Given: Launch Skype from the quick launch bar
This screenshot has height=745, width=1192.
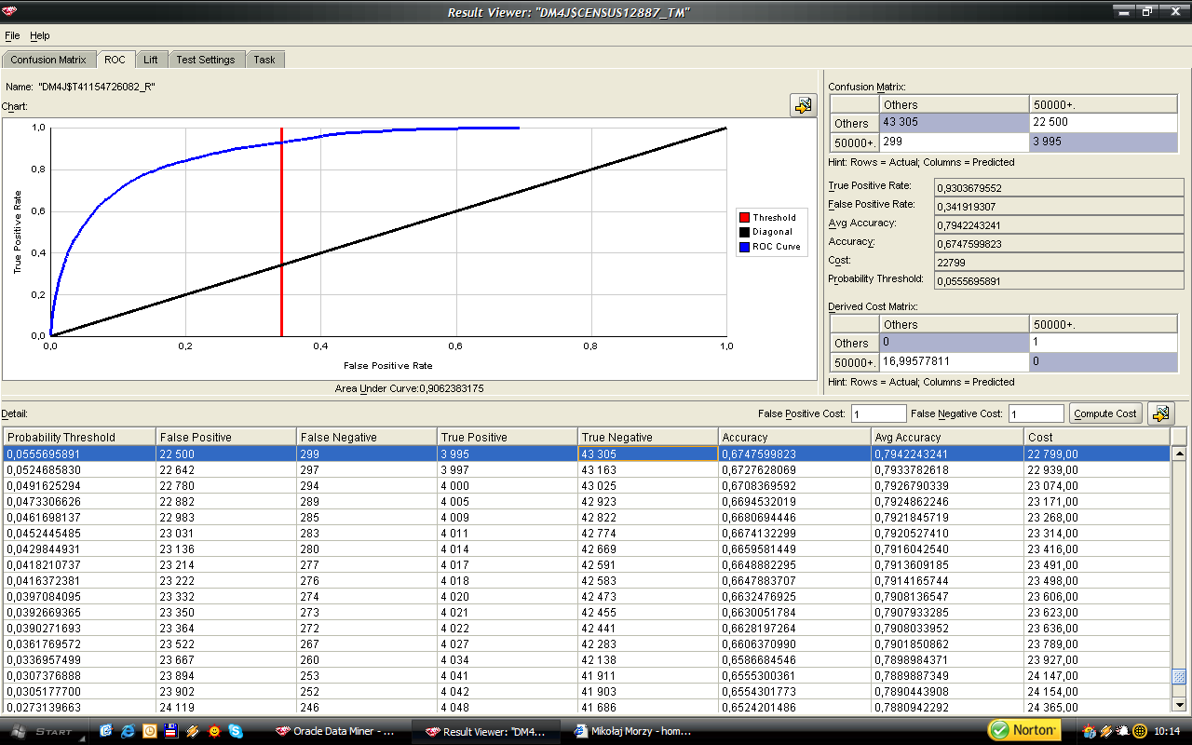Looking at the screenshot, I should pyautogui.click(x=236, y=731).
